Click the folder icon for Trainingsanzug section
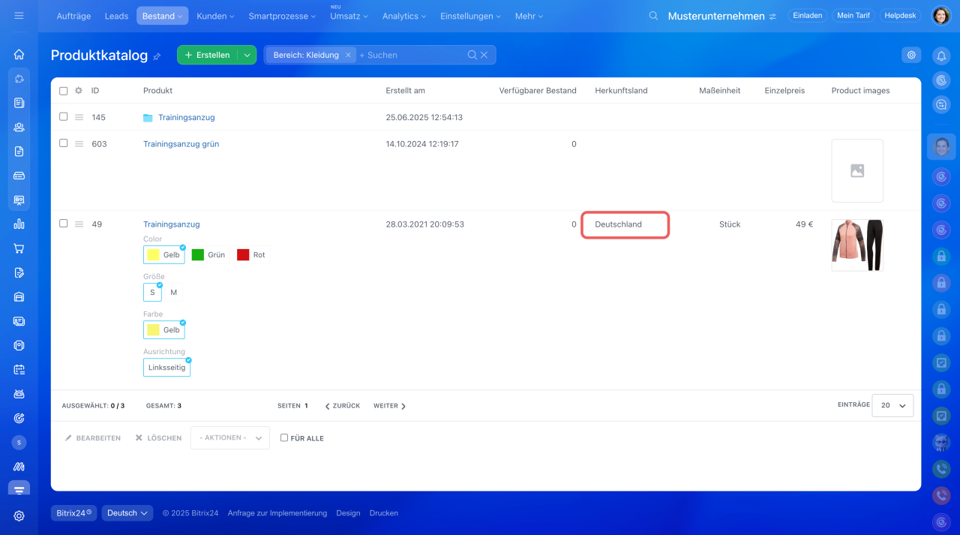This screenshot has width=960, height=535. click(x=148, y=118)
